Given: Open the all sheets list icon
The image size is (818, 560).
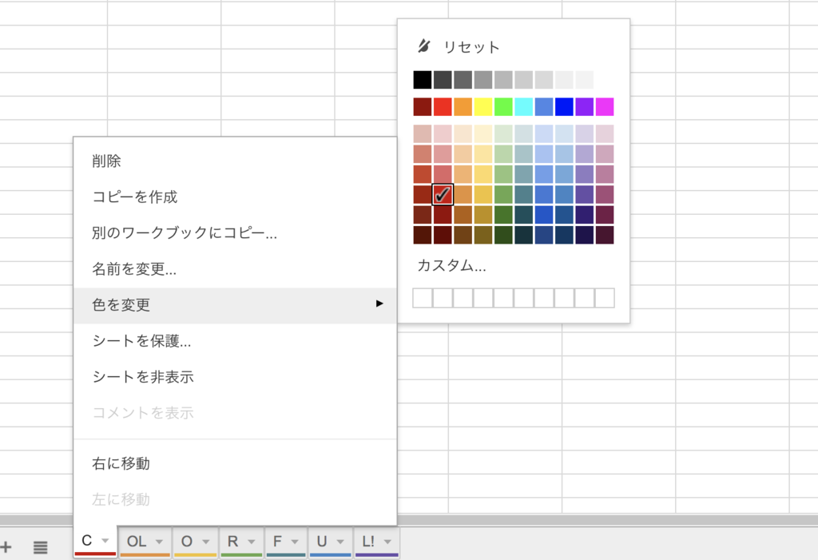Looking at the screenshot, I should pos(41,547).
